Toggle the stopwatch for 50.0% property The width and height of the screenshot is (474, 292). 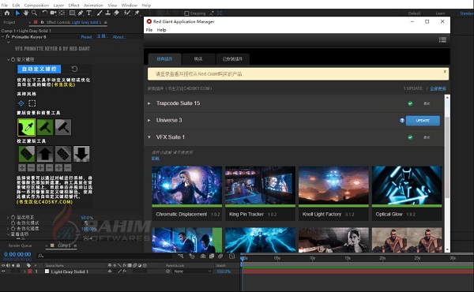click(x=13, y=217)
